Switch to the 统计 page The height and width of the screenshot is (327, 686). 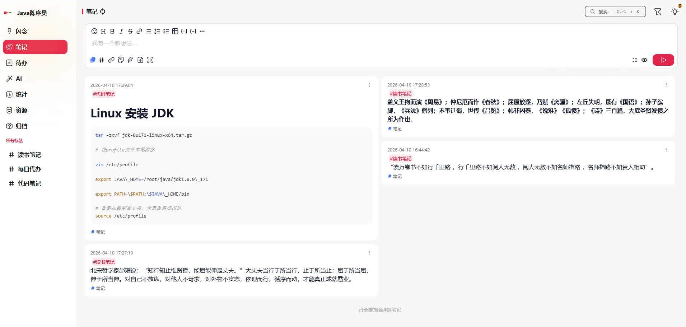point(22,94)
